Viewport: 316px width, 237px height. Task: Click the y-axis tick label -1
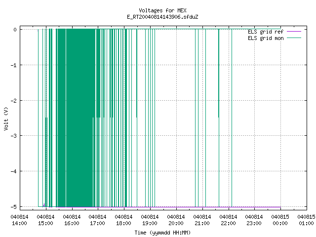13,65
